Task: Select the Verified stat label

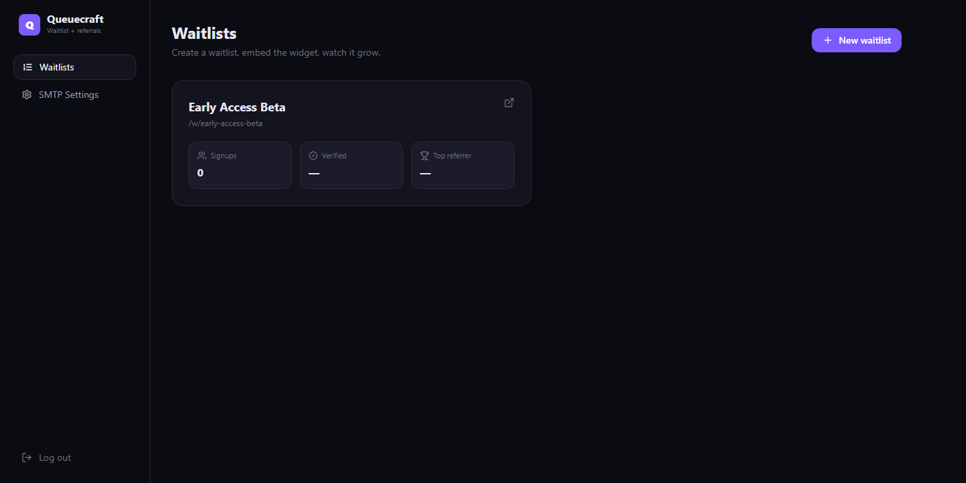Action: (334, 156)
